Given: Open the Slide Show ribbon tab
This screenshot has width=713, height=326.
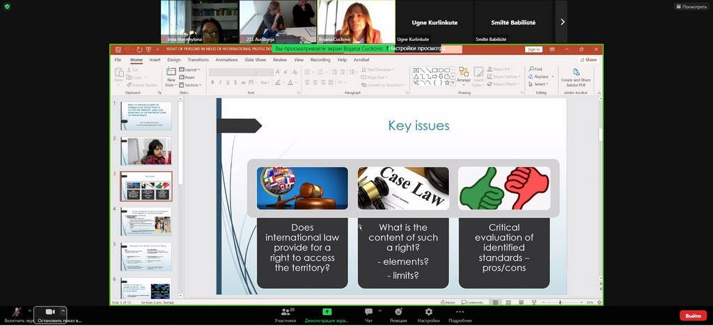Looking at the screenshot, I should click(255, 60).
